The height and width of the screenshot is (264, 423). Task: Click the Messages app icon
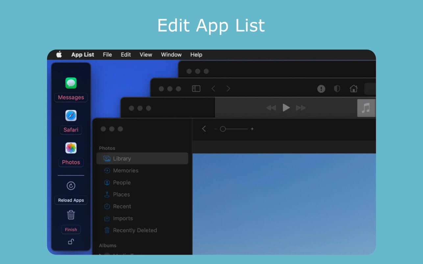click(x=71, y=83)
